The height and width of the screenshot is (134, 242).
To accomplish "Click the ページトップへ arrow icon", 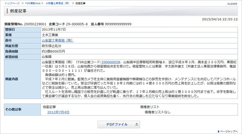I will click(219, 132).
